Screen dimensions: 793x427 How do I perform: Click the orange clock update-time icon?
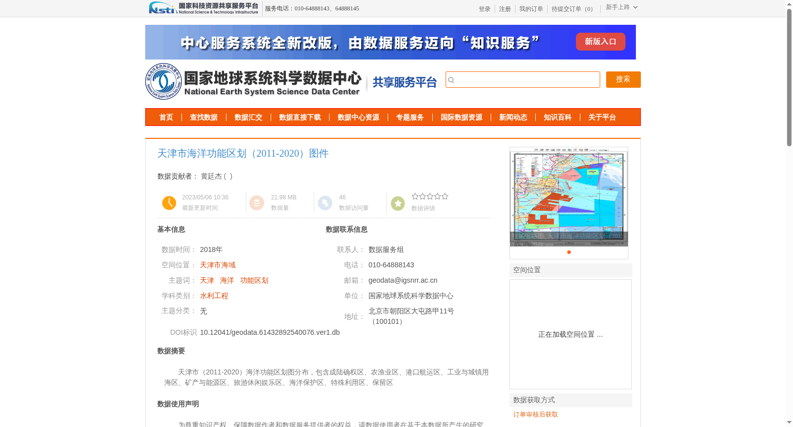(169, 203)
